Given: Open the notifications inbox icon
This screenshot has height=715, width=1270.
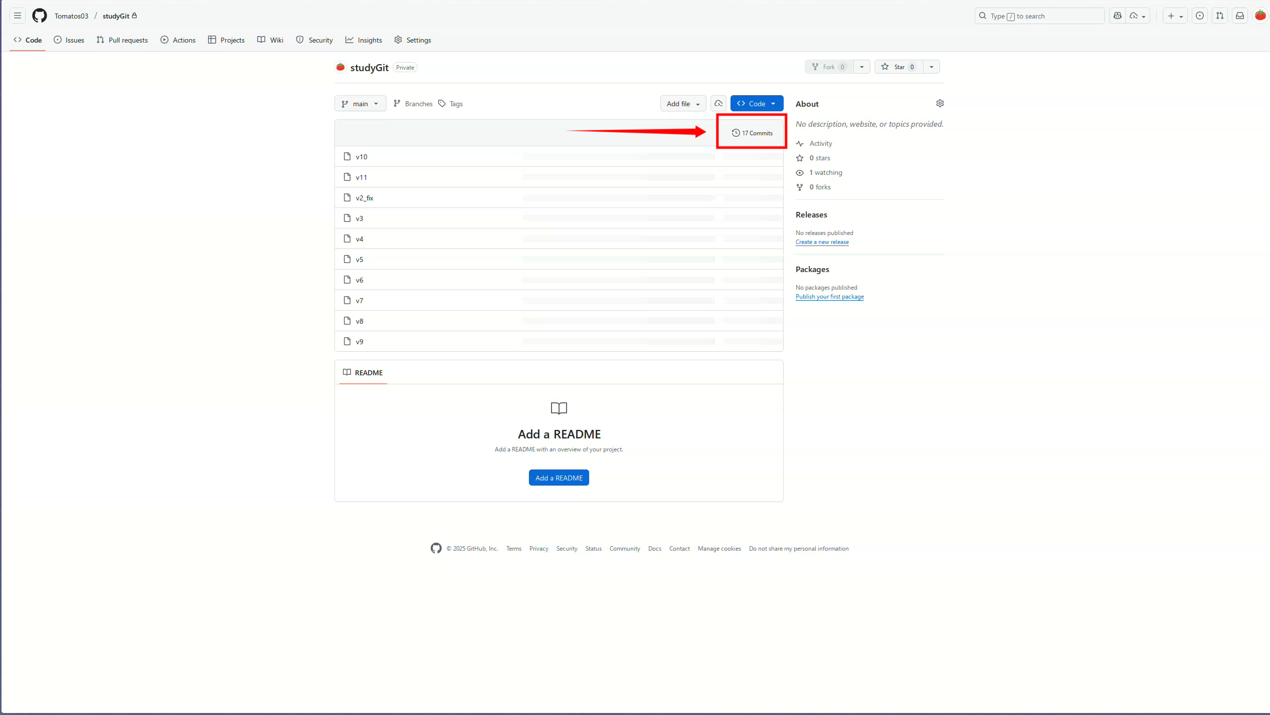Looking at the screenshot, I should 1240,16.
